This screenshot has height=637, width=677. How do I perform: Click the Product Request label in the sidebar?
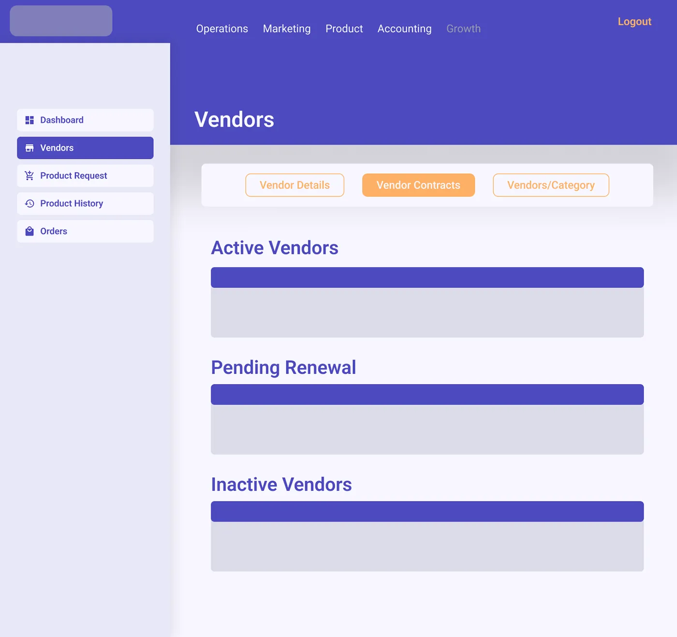[x=74, y=176]
